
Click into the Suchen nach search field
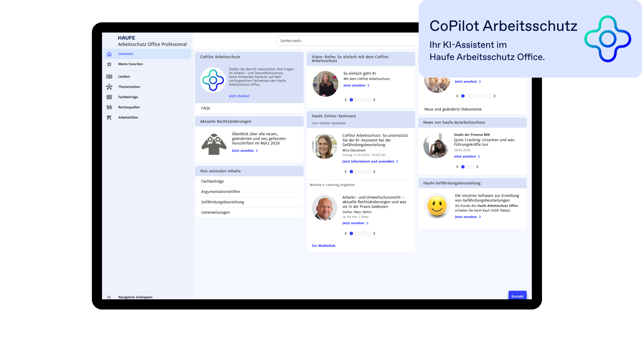(x=346, y=41)
